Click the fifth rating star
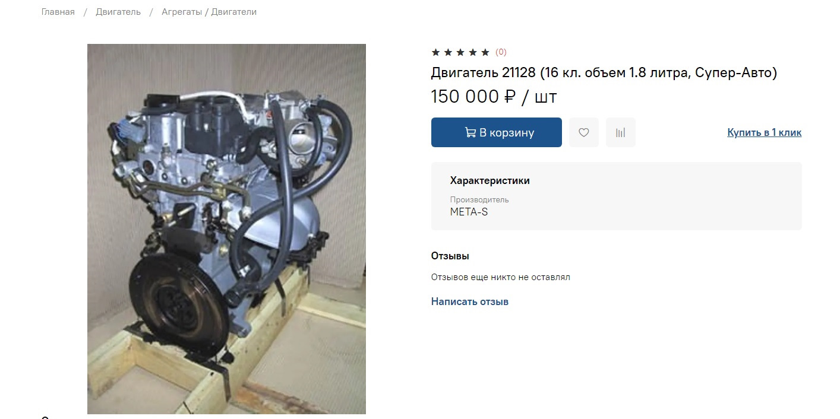Screen dimensions: 840x419 (485, 52)
